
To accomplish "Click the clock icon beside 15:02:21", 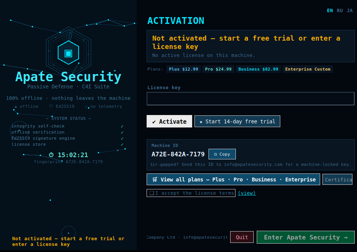I will point(51,155).
